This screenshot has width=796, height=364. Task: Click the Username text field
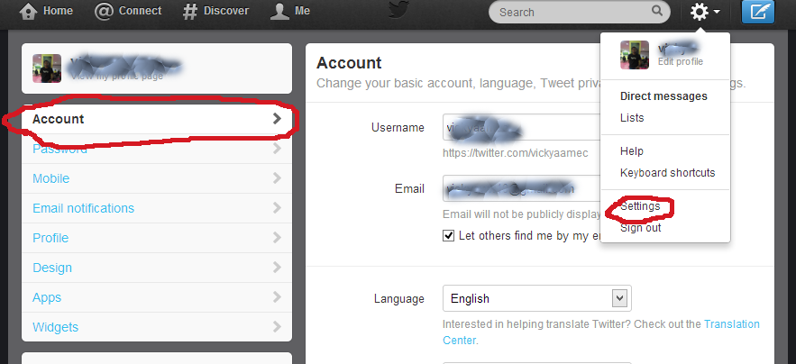(x=521, y=127)
